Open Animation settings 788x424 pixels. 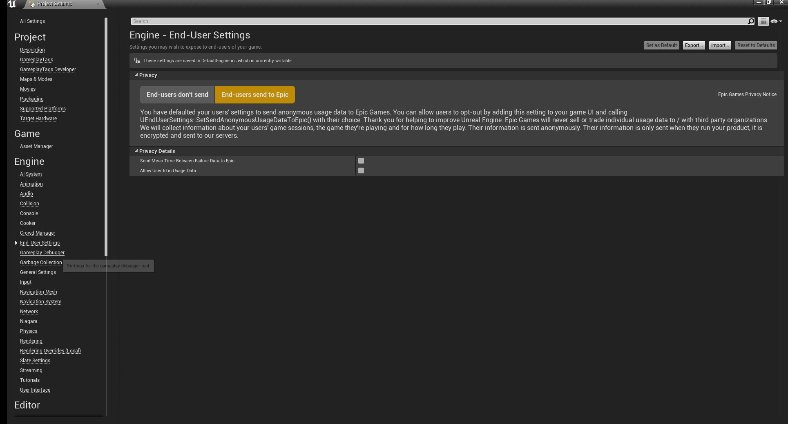pyautogui.click(x=31, y=184)
